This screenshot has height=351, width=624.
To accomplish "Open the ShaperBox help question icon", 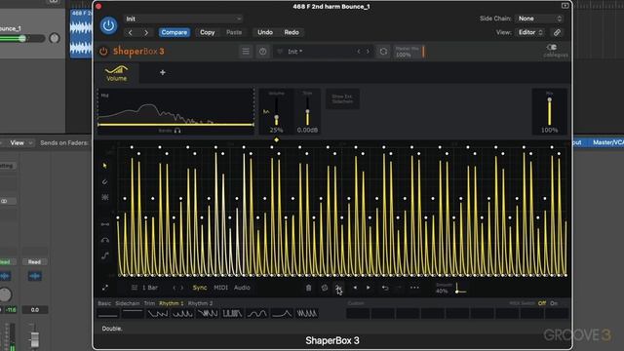I will (262, 52).
